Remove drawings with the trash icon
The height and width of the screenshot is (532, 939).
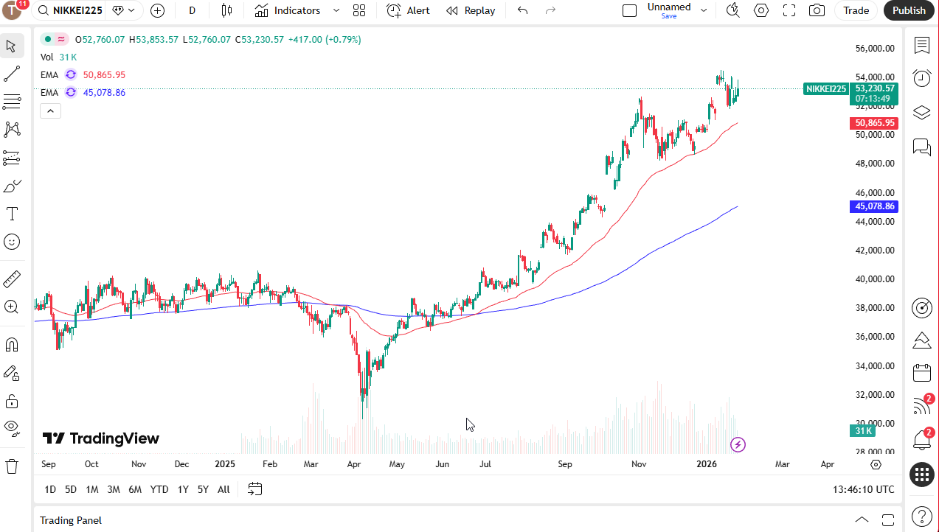[x=12, y=466]
